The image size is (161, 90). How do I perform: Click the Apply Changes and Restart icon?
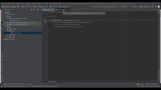coord(121,7)
